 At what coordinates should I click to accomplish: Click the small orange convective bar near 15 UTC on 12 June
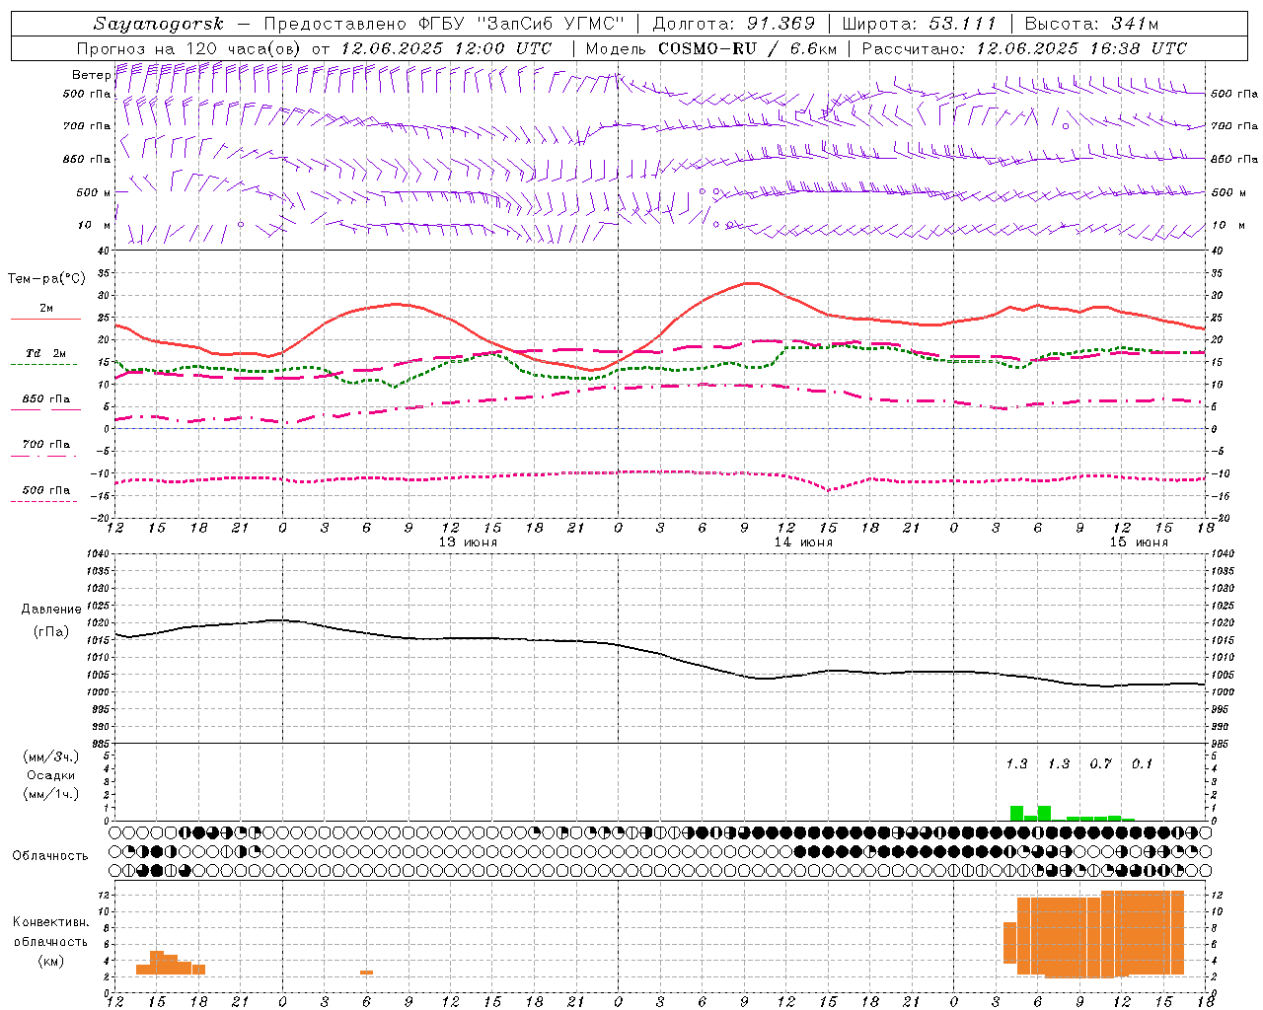pos(157,962)
